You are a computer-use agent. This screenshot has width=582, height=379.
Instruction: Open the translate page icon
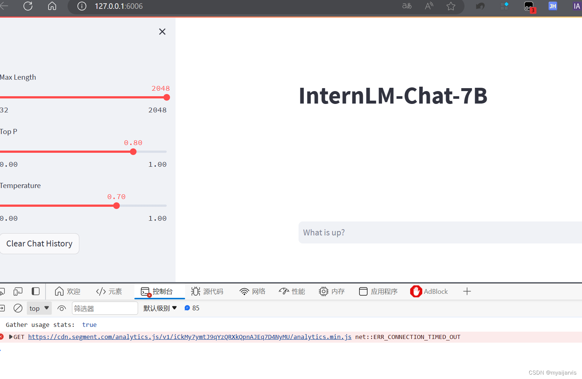click(407, 6)
